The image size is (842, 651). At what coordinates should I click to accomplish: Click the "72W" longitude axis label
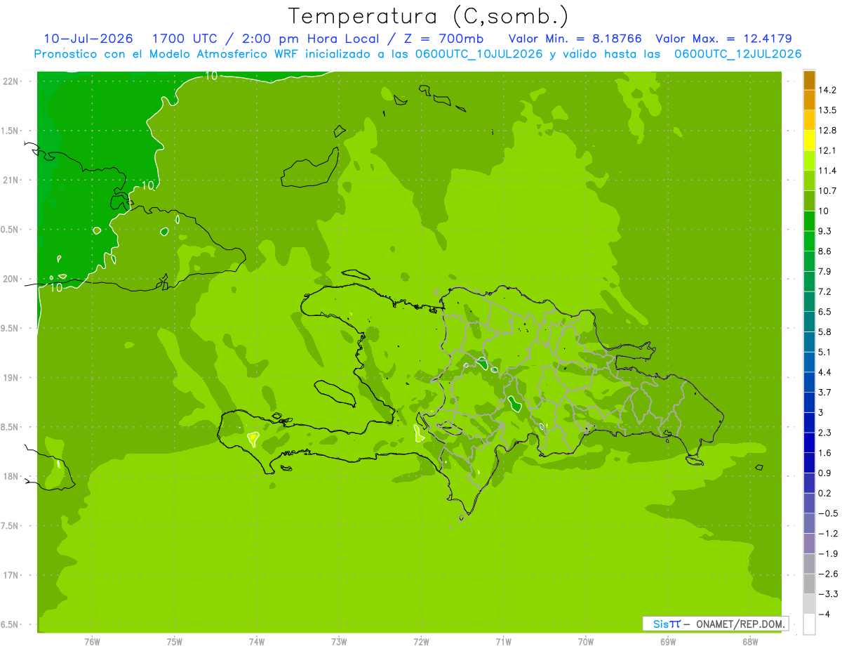click(x=421, y=642)
